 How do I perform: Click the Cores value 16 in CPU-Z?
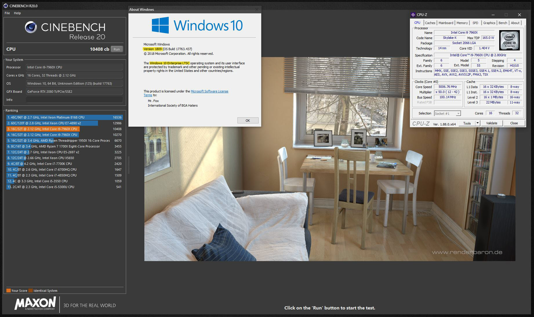(490, 113)
